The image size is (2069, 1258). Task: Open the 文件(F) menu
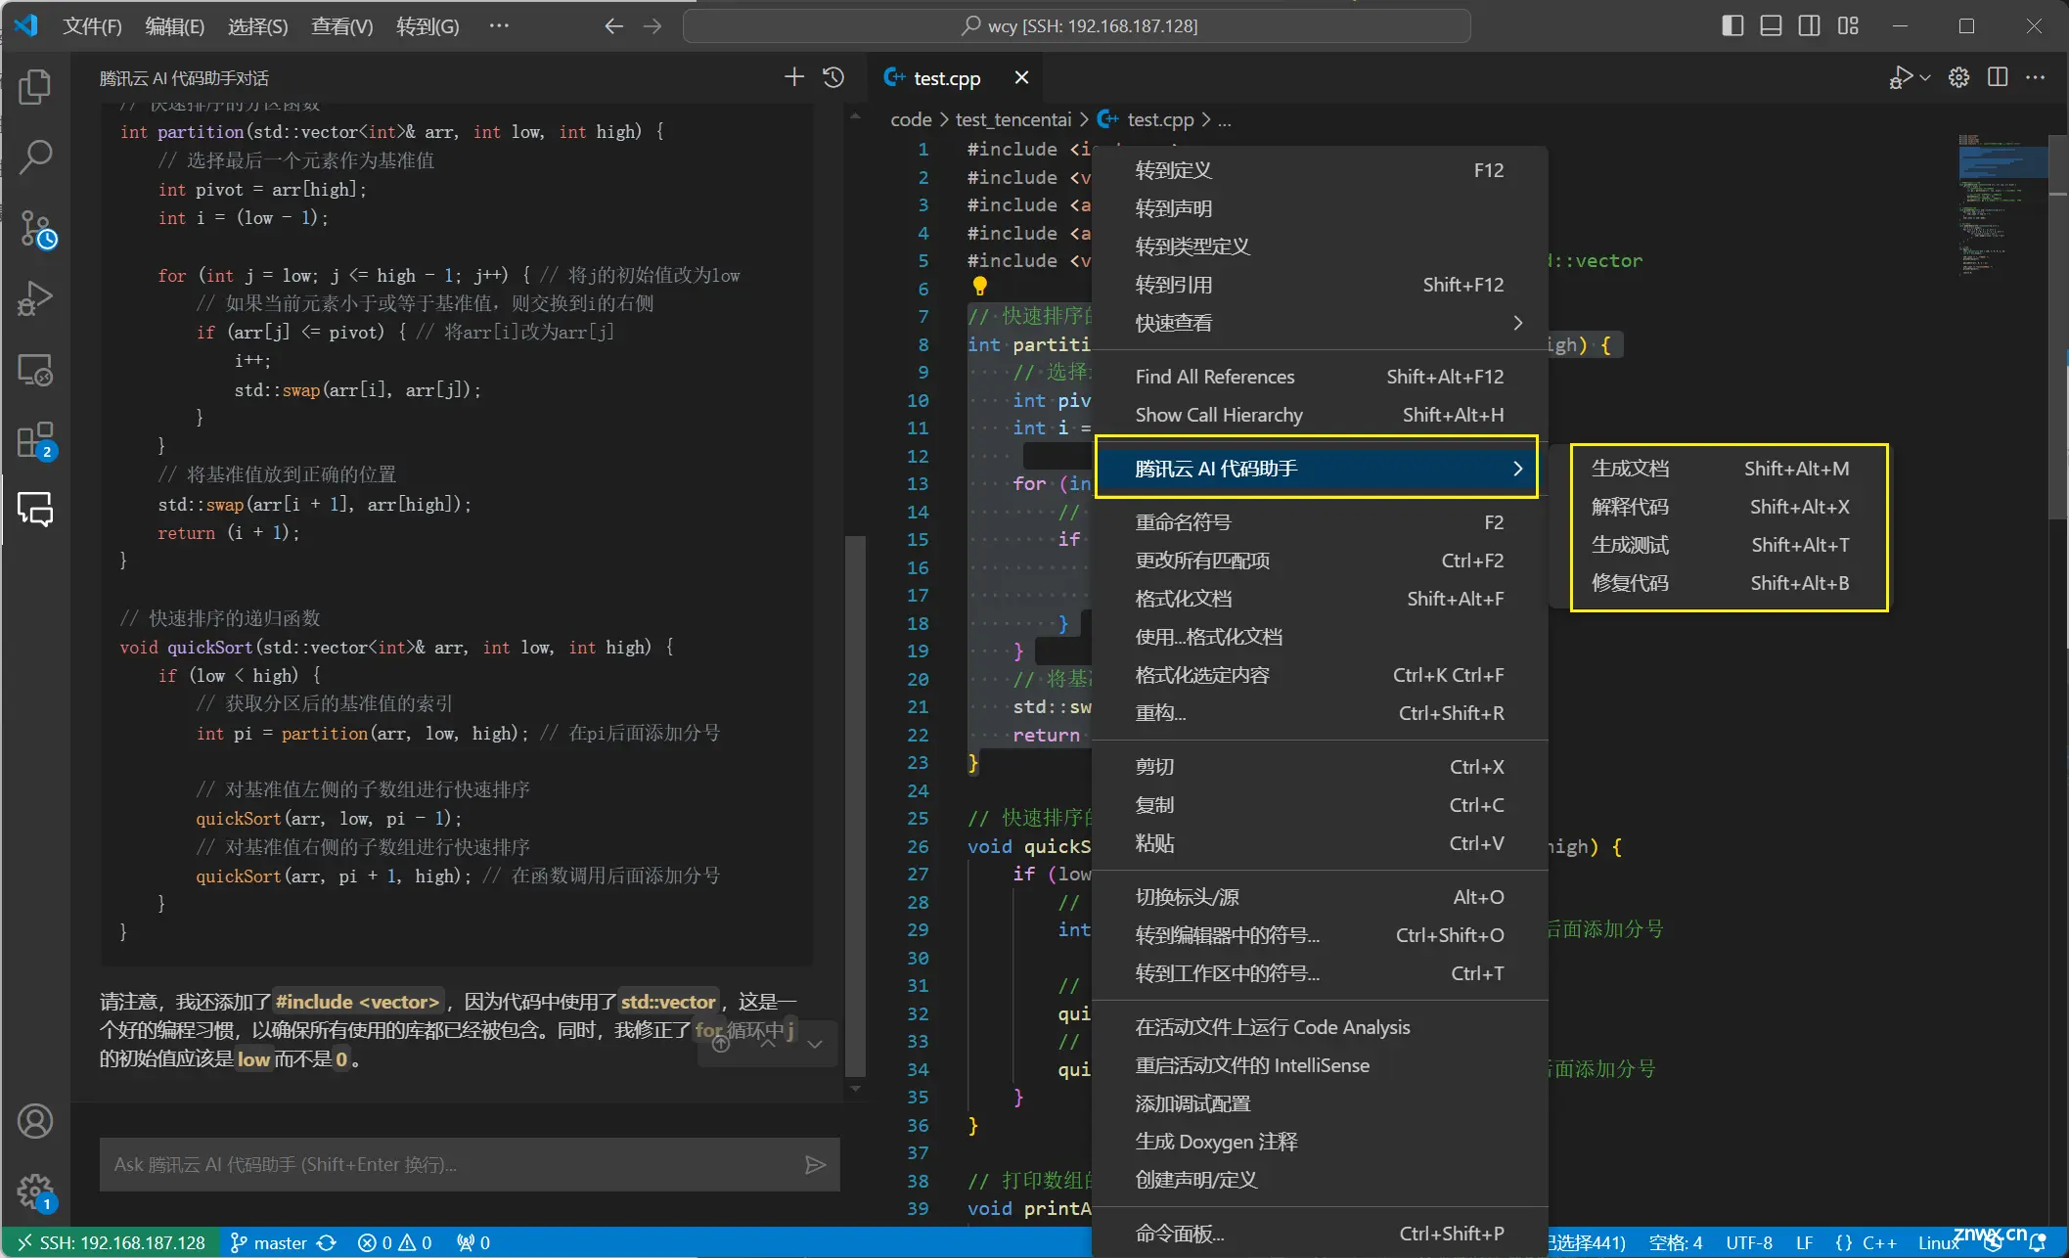click(92, 26)
